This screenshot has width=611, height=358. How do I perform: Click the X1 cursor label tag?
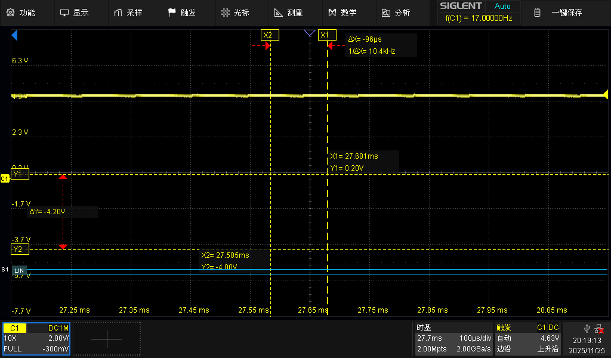point(327,35)
